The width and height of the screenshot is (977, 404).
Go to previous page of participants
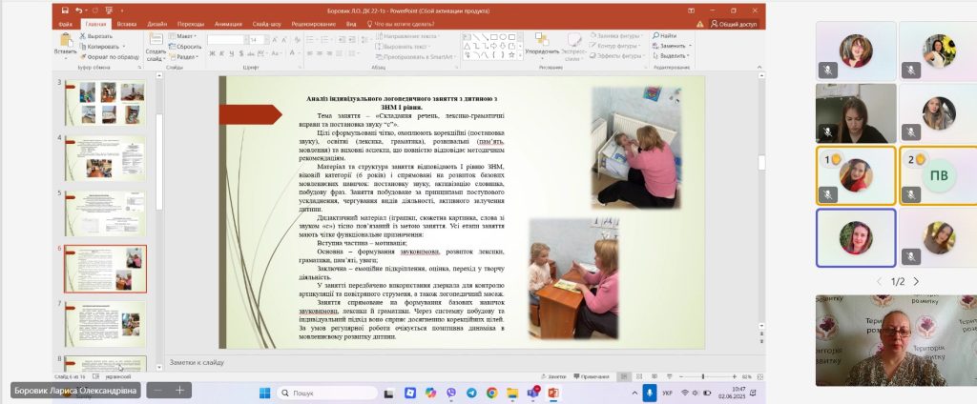pyautogui.click(x=879, y=281)
